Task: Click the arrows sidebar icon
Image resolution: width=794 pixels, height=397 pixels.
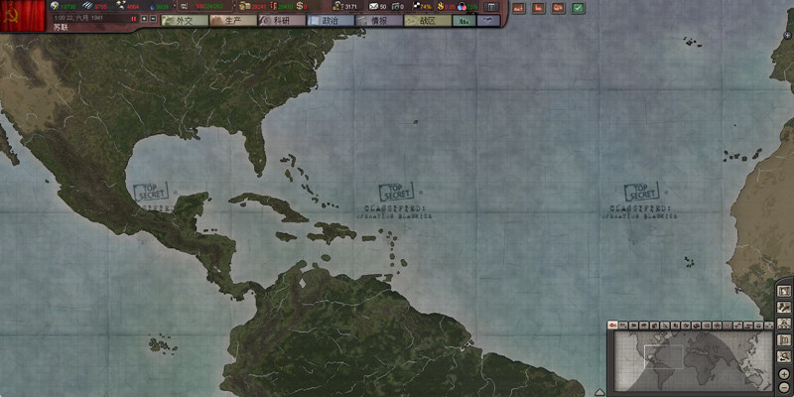Action: (784, 308)
